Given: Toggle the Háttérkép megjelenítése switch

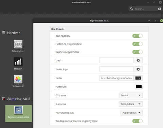Looking at the screenshot, I should click(x=138, y=44).
